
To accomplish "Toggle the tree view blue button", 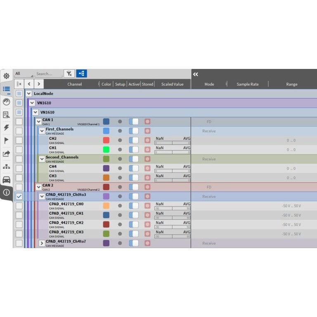I will point(82,73).
